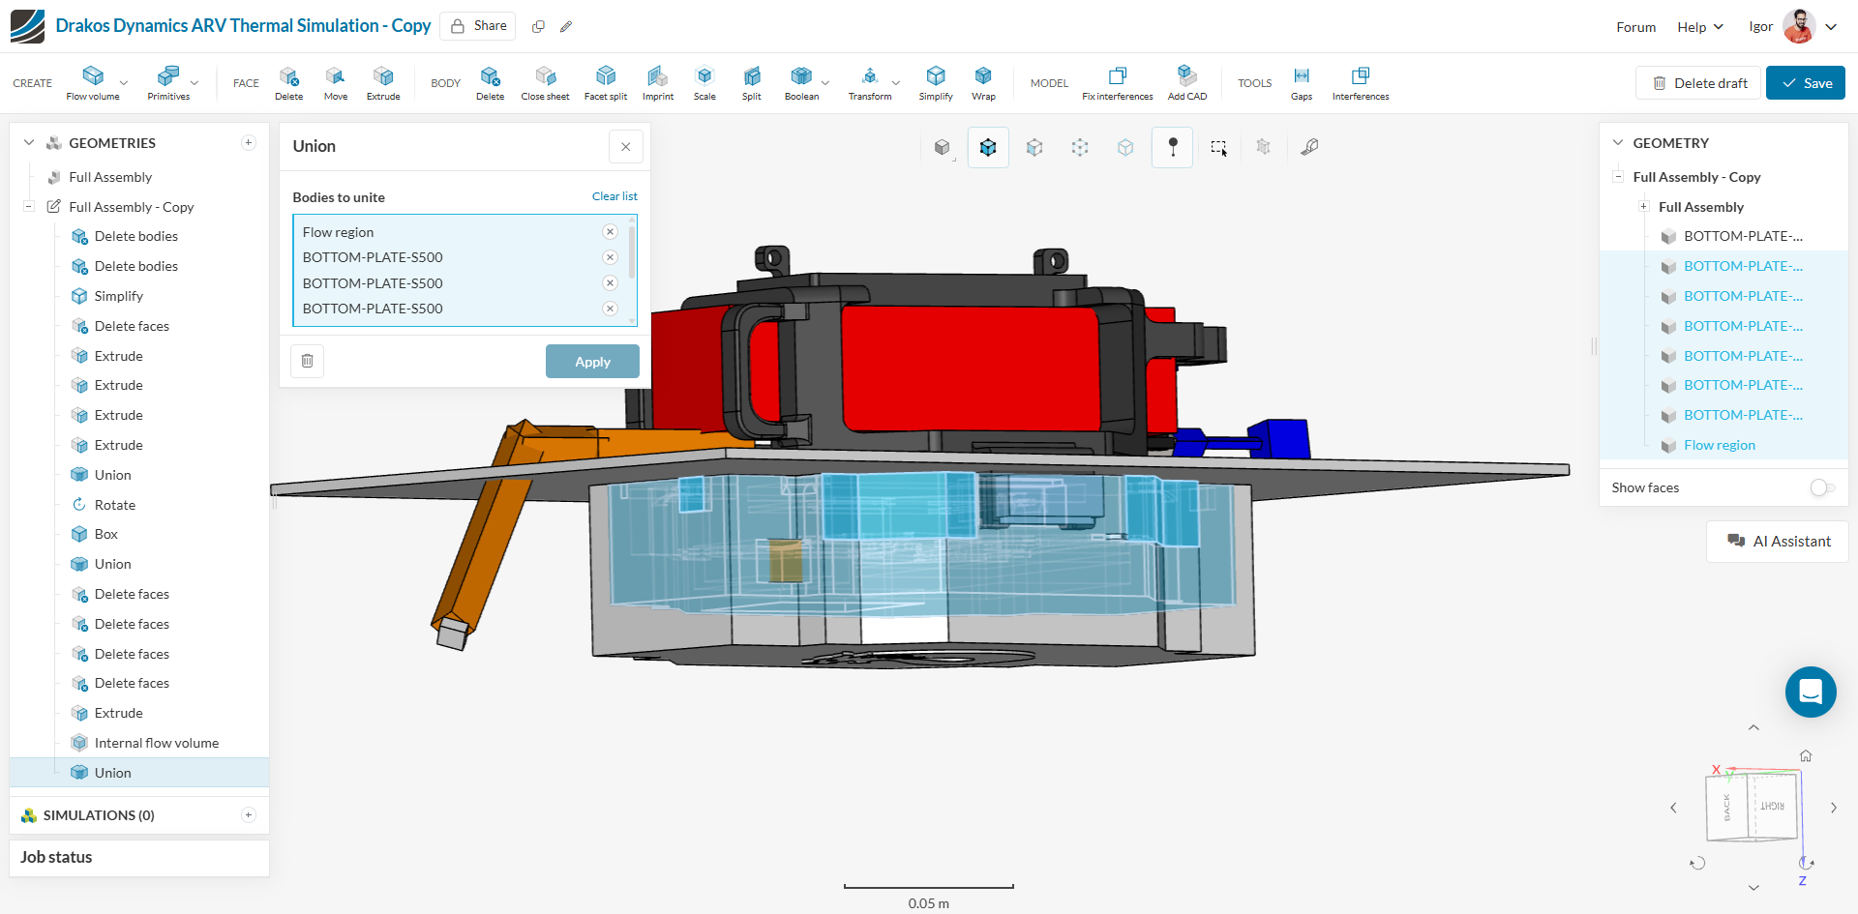Click the bodies list scrollbar
The image size is (1858, 914).
(632, 253)
